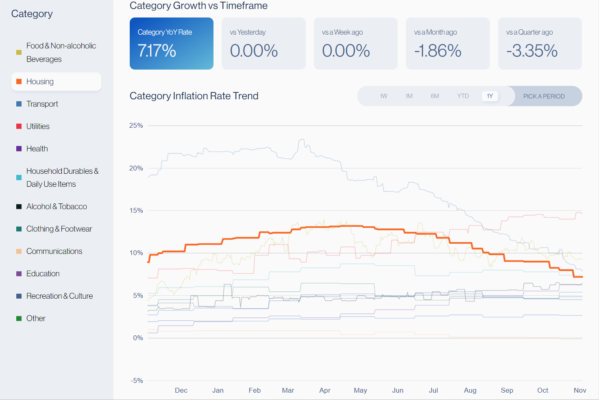Screen dimensions: 599x400
Task: Set the trend range to 6M
Action: click(x=435, y=96)
